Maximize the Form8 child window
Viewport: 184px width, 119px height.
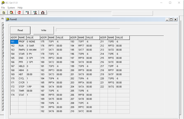click(x=171, y=19)
